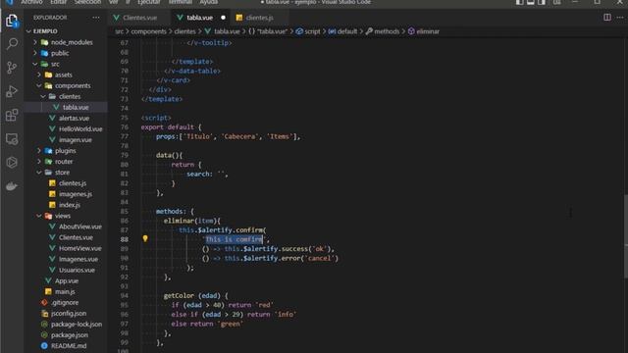This screenshot has width=628, height=353.
Task: Open the Extensions view icon
Action: pos(12,116)
